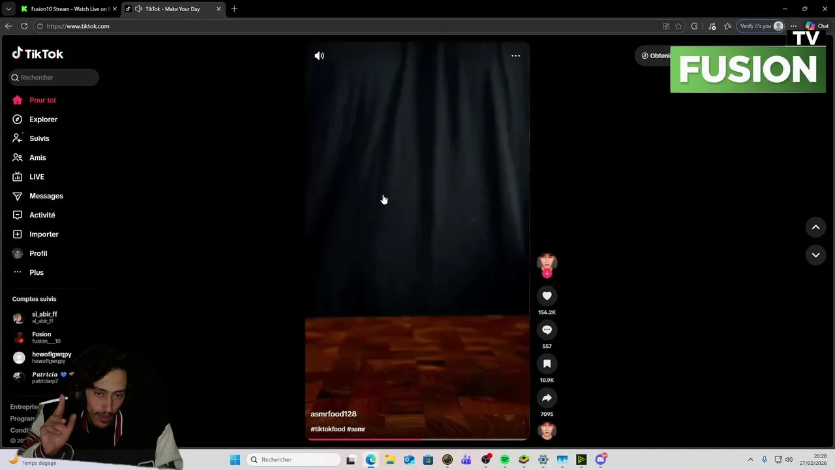Follow creator with the red plus badge
Viewport: 835px width, 470px height.
547,274
